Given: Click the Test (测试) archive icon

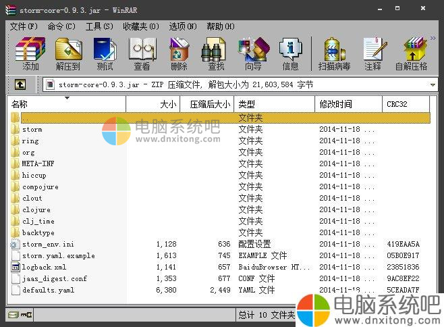Looking at the screenshot, I should coord(105,53).
